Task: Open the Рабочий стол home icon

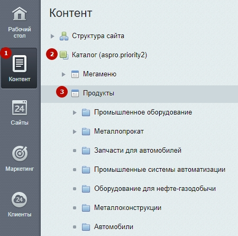Action: click(20, 13)
